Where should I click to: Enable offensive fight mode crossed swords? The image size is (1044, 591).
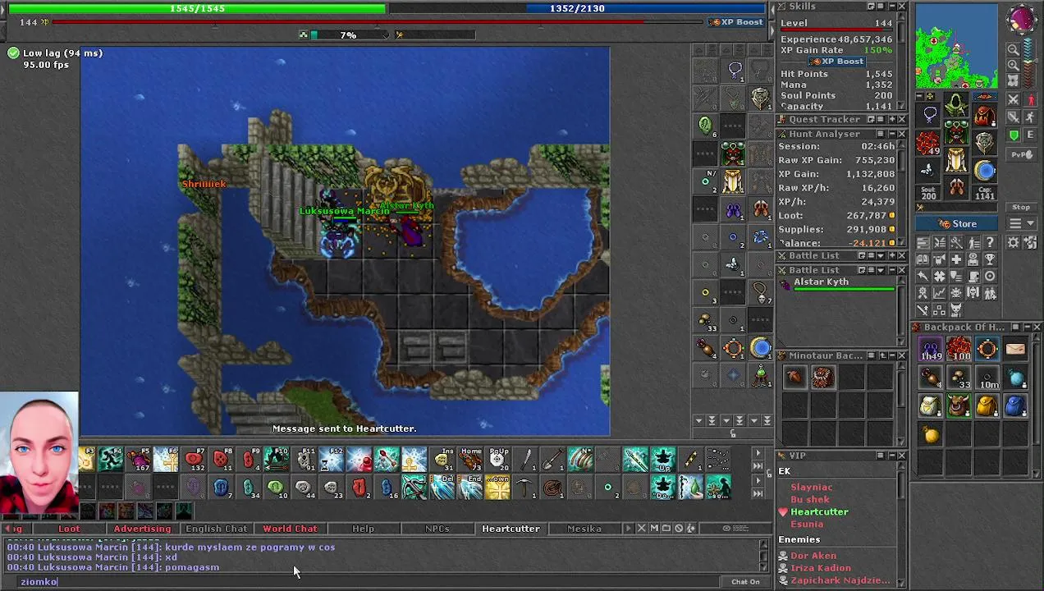click(x=1014, y=100)
